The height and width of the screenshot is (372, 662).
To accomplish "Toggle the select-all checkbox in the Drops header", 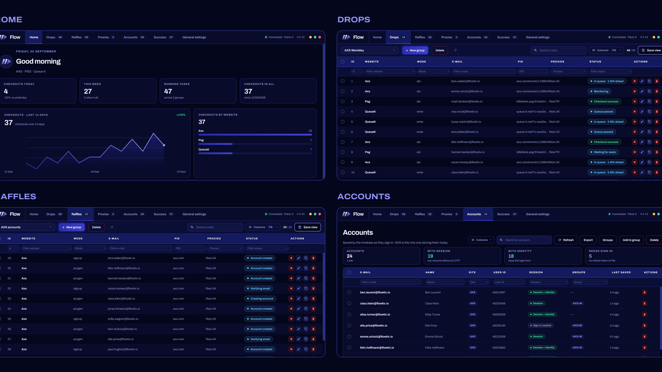I will [343, 62].
